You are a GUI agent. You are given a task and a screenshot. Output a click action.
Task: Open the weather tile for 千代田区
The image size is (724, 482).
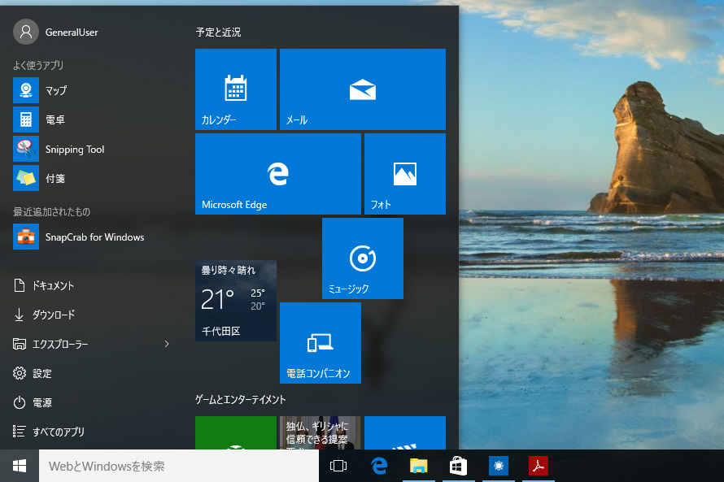(x=236, y=301)
